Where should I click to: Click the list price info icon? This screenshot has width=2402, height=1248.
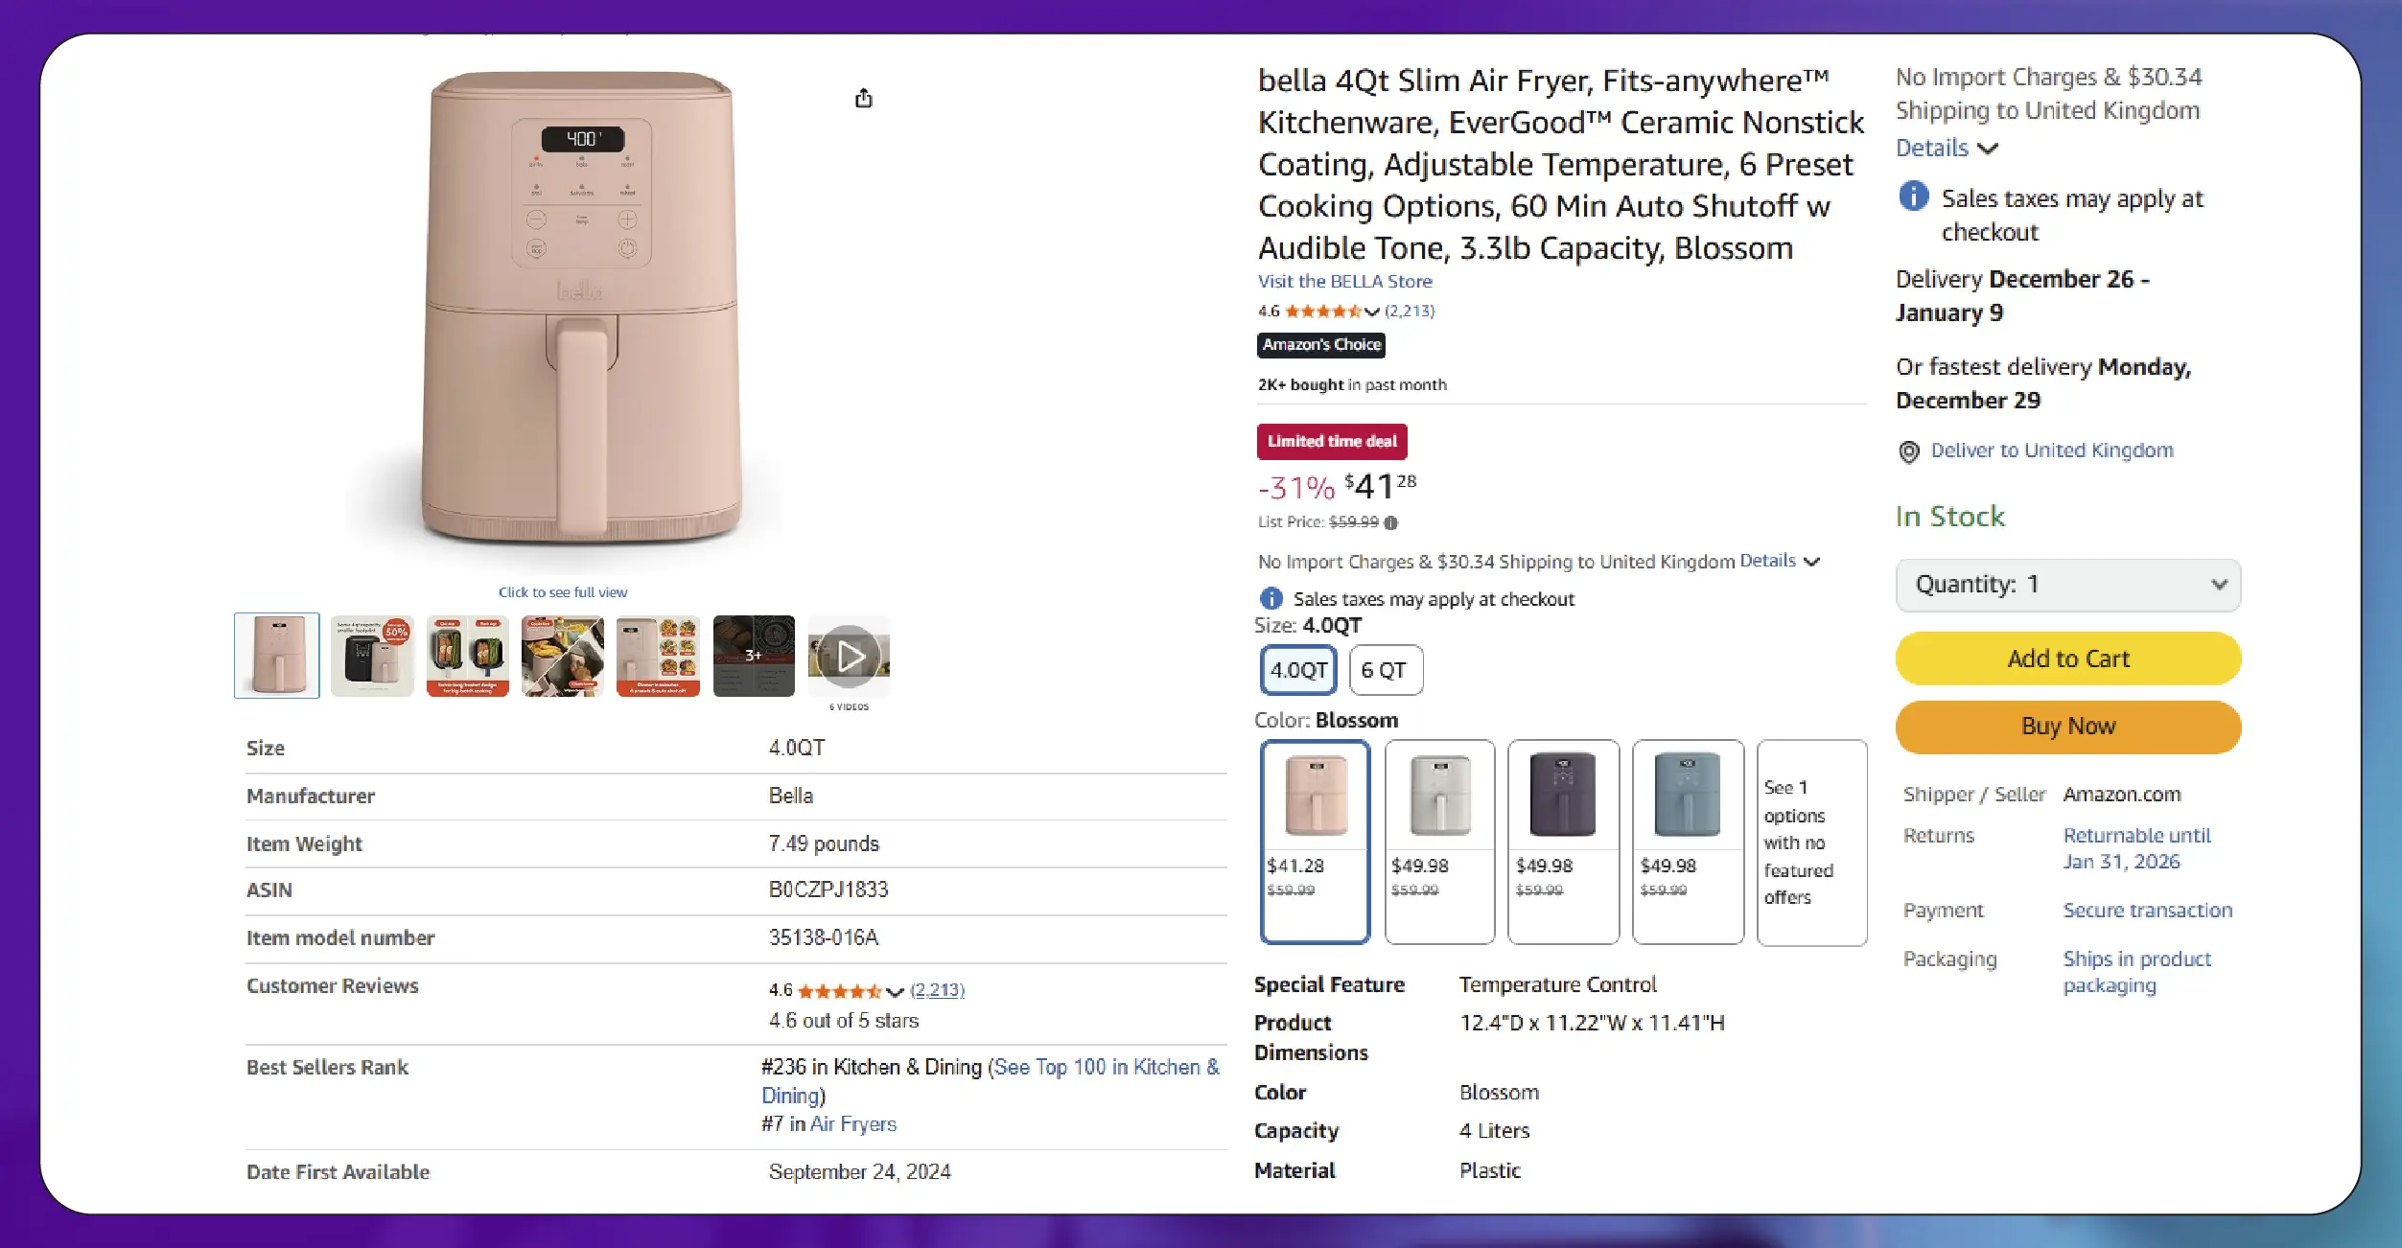pyautogui.click(x=1391, y=522)
